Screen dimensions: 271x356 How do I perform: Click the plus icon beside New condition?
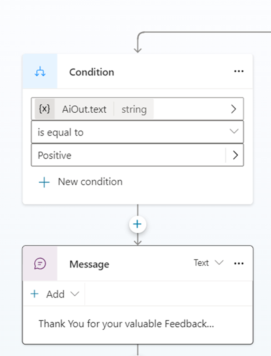point(44,182)
